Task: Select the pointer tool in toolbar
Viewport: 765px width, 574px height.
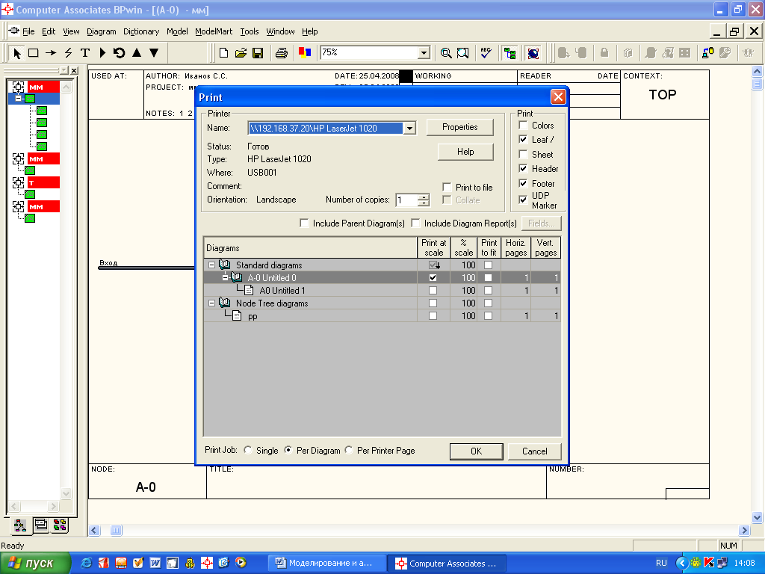Action: (x=17, y=53)
